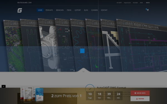This screenshot has width=167, height=104.
Task: Open the top bar Kontakt link
Action: click(x=135, y=3)
